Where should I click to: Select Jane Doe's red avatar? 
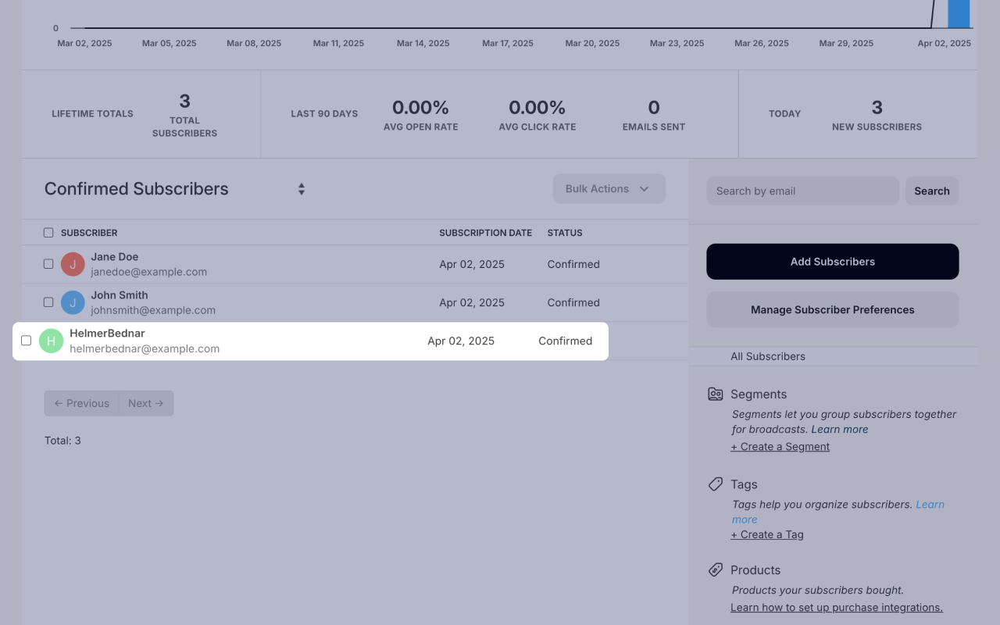pos(73,264)
